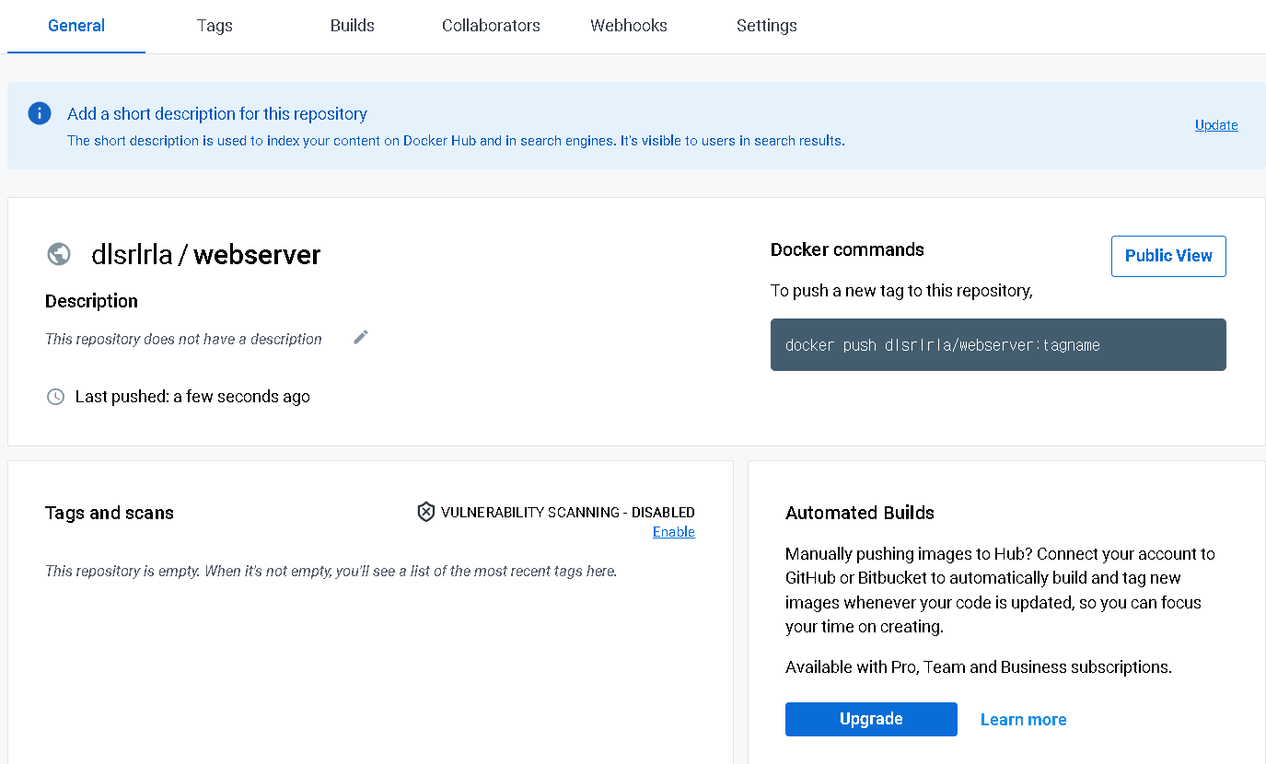The image size is (1266, 764).
Task: Click the Update link in banner
Action: click(1216, 125)
